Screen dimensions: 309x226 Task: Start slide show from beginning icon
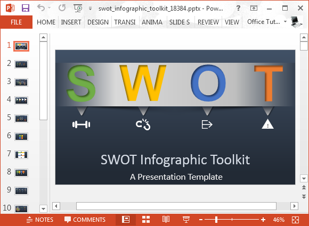(78, 8)
